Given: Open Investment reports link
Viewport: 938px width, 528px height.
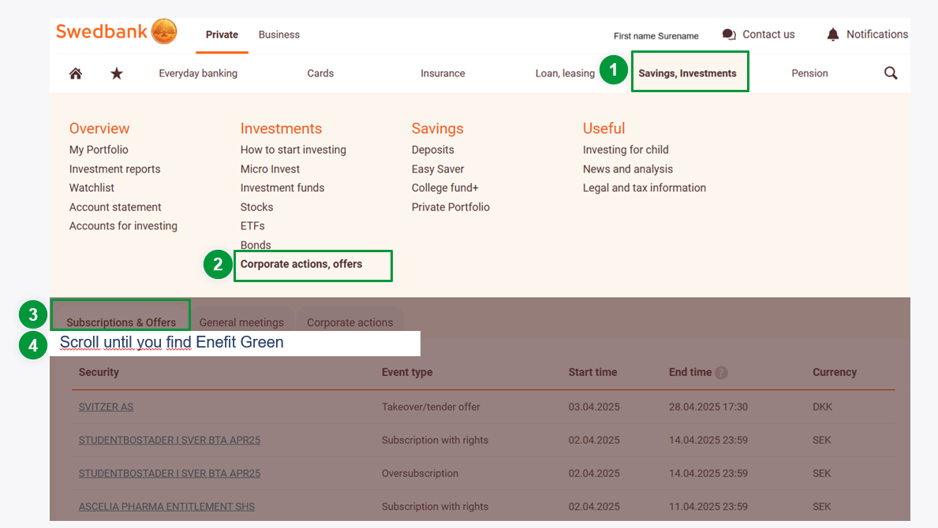Looking at the screenshot, I should [x=115, y=169].
